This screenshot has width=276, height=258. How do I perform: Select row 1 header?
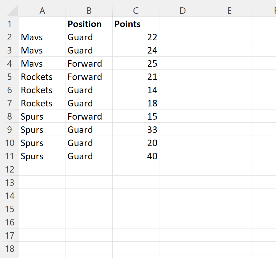pos(10,24)
